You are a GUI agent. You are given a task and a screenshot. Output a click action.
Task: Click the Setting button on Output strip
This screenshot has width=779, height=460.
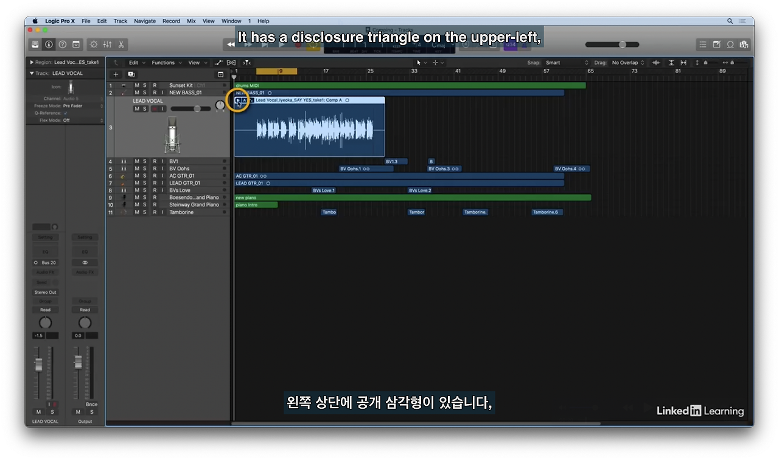[x=85, y=237]
